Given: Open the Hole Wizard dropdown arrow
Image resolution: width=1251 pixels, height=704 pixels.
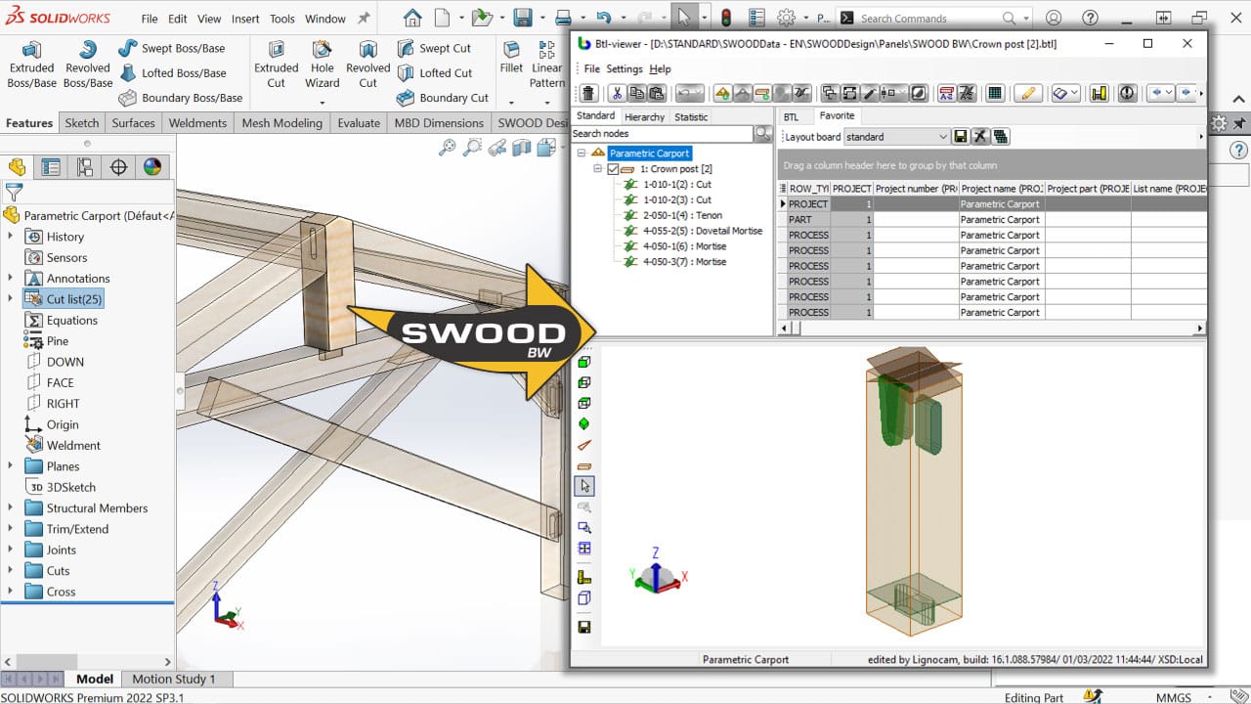Looking at the screenshot, I should [x=323, y=101].
